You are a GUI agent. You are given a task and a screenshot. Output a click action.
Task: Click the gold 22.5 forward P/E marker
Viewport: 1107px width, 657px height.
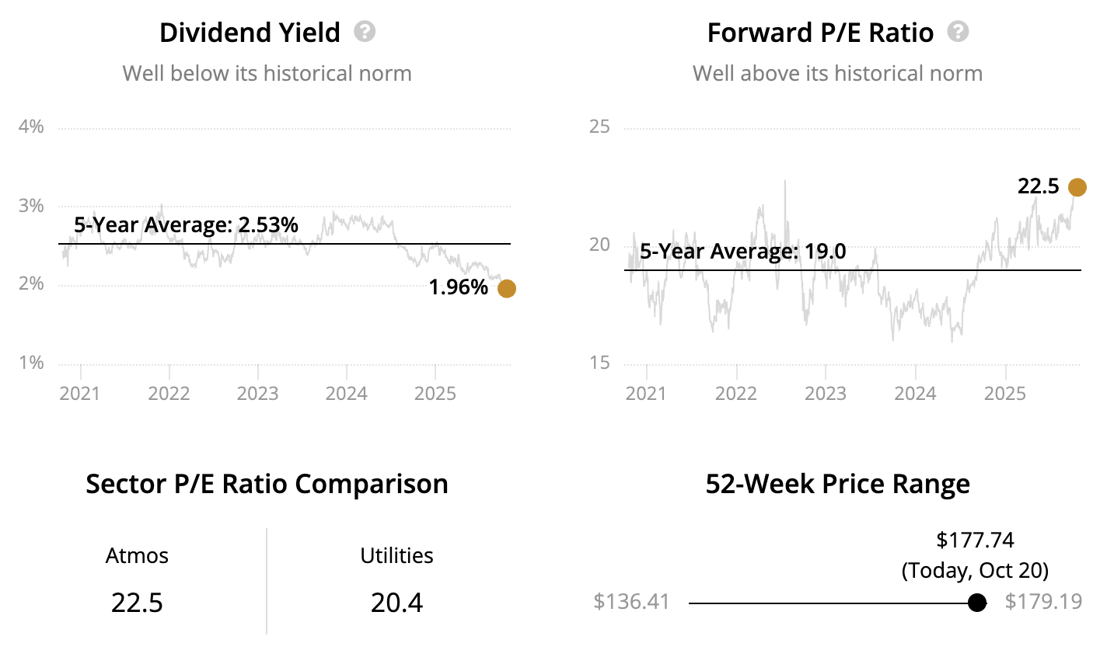coord(1077,187)
